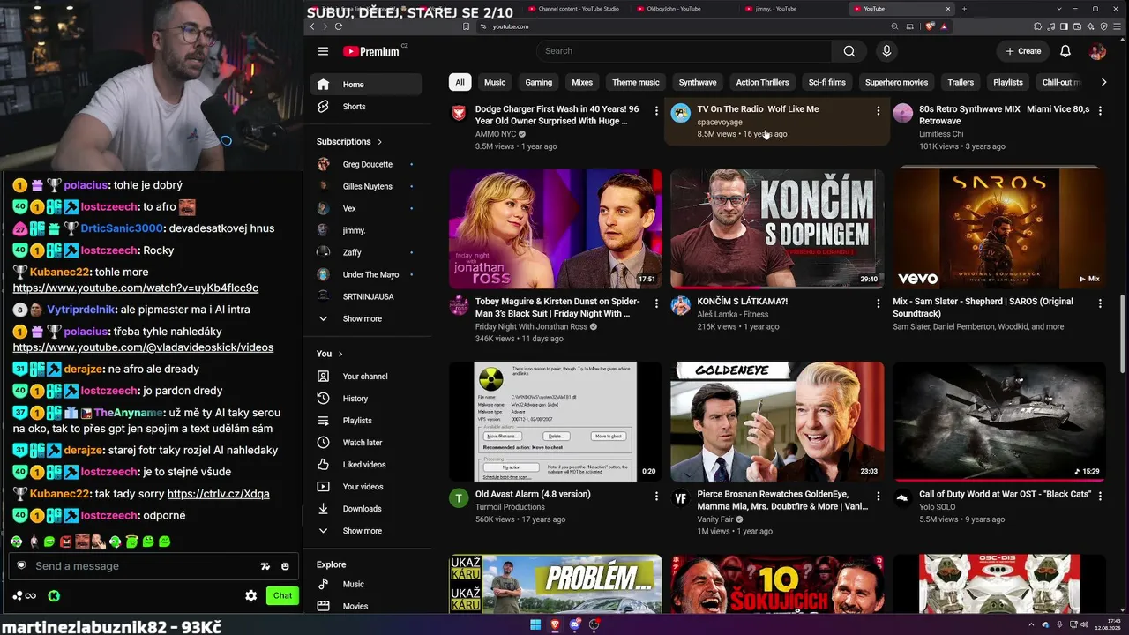
Task: Reload the page in the browser
Action: [339, 26]
